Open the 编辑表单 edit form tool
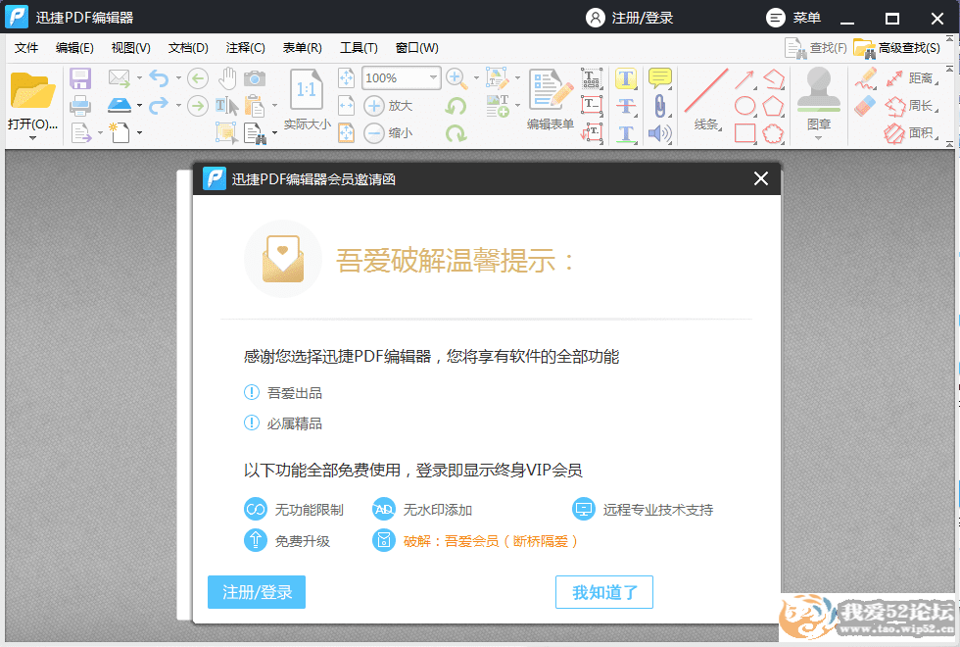 (x=551, y=100)
